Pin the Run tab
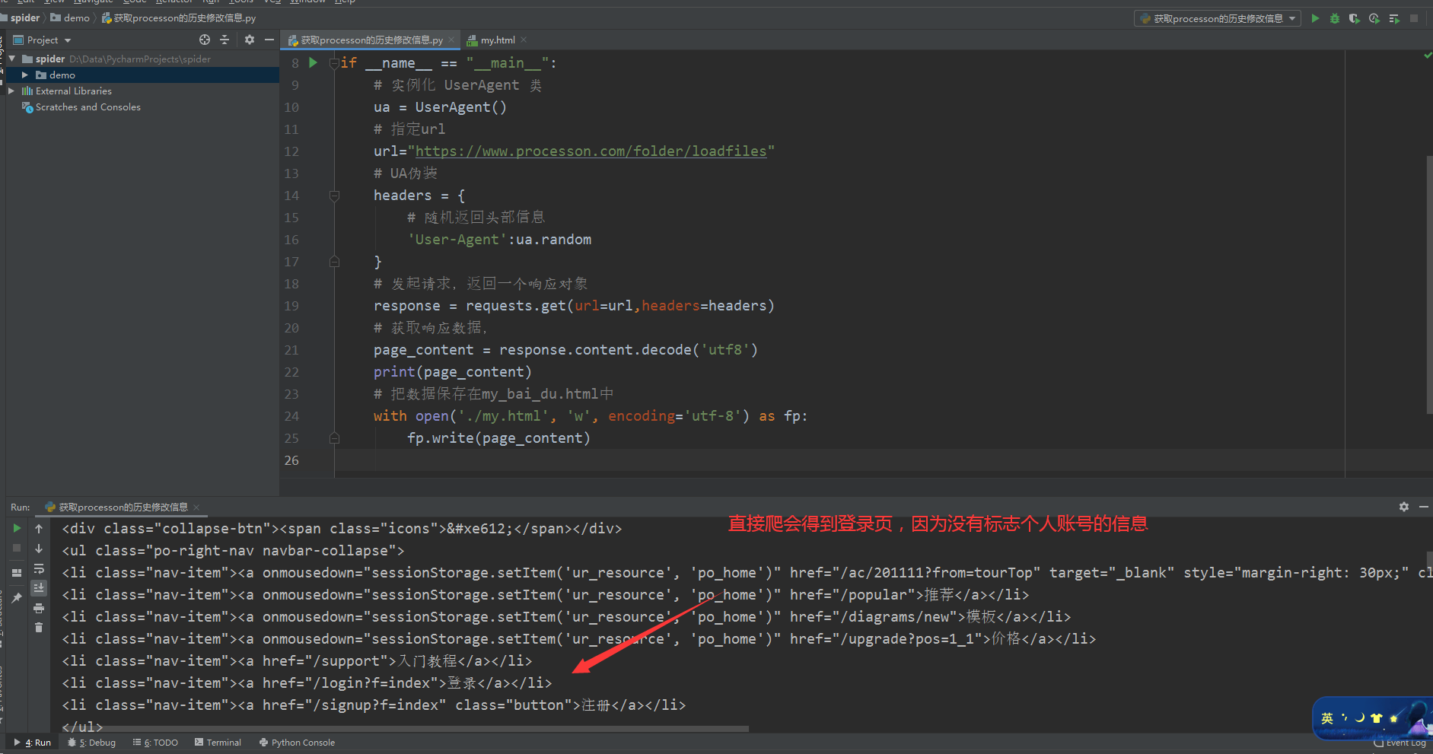The width and height of the screenshot is (1433, 754). (x=17, y=598)
